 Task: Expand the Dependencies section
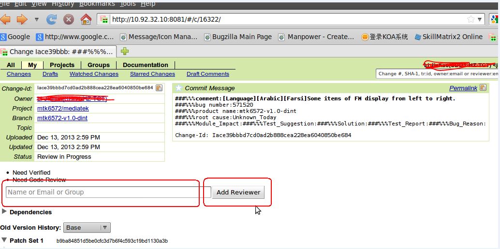pyautogui.click(x=4, y=211)
